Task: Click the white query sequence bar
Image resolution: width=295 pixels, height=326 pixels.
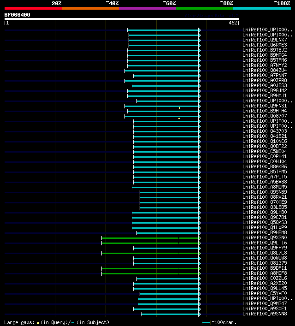Action: tap(122, 19)
